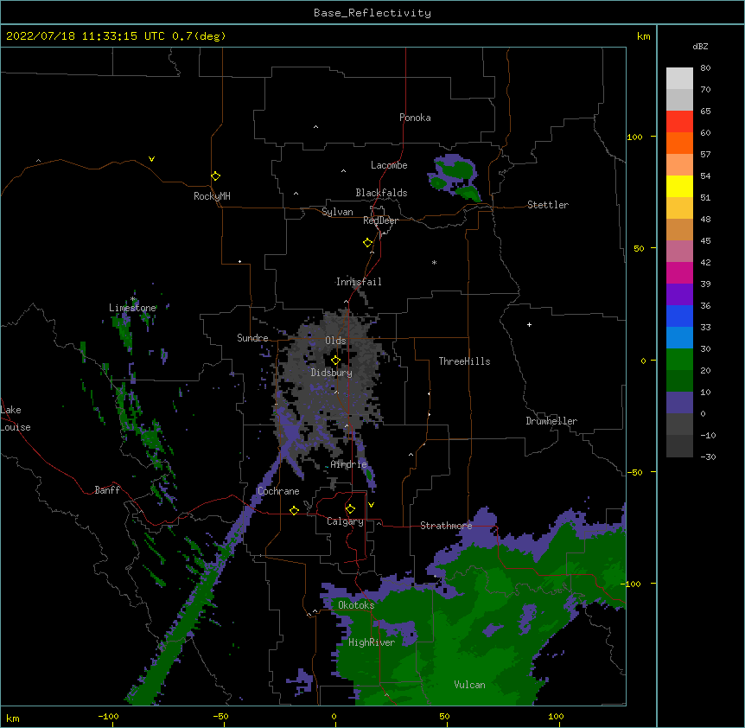The height and width of the screenshot is (728, 745).
Task: Select the yellow diamond between Olds and Didsbury
Action: tap(335, 361)
